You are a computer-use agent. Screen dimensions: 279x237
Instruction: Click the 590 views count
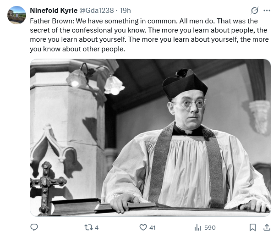pyautogui.click(x=210, y=227)
